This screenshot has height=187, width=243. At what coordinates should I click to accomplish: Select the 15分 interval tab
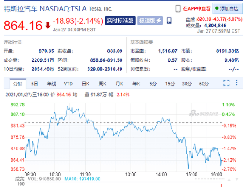click(x=170, y=84)
